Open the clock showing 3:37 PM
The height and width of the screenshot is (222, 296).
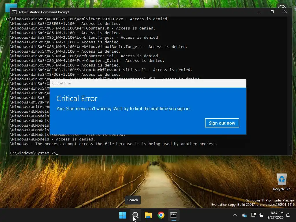click(275, 215)
